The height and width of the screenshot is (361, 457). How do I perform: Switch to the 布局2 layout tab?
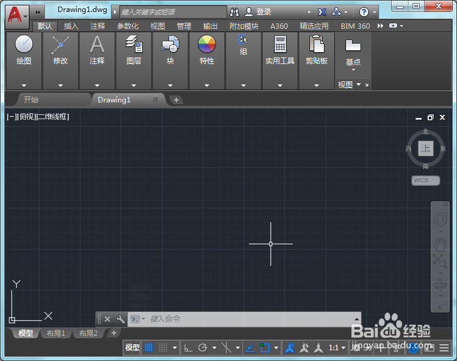[x=88, y=333]
